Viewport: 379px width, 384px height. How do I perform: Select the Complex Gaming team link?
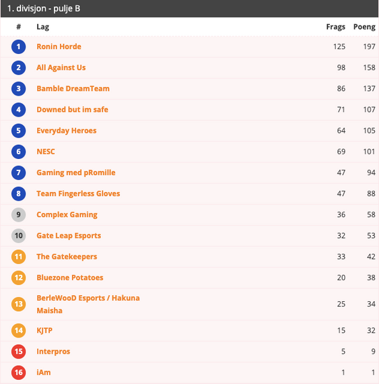tap(67, 215)
